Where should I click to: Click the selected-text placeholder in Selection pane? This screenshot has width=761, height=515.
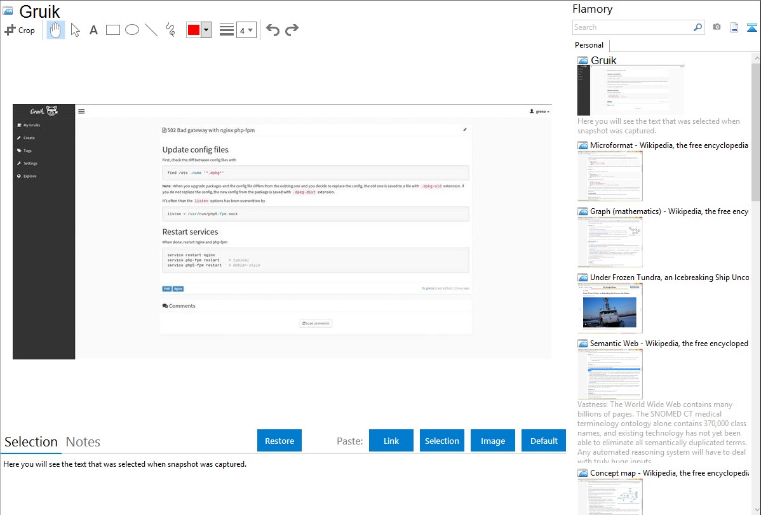coord(125,464)
